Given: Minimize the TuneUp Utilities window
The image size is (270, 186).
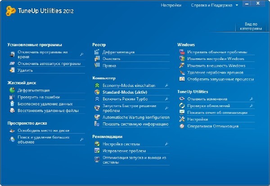Looking at the screenshot, I should [247, 4].
